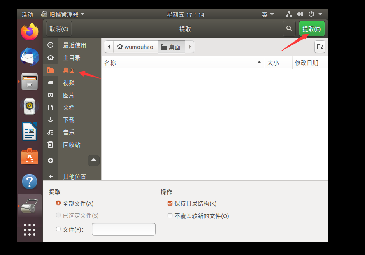The height and width of the screenshot is (255, 365).
Task: Open Ubuntu Software store icon
Action: pos(30,156)
